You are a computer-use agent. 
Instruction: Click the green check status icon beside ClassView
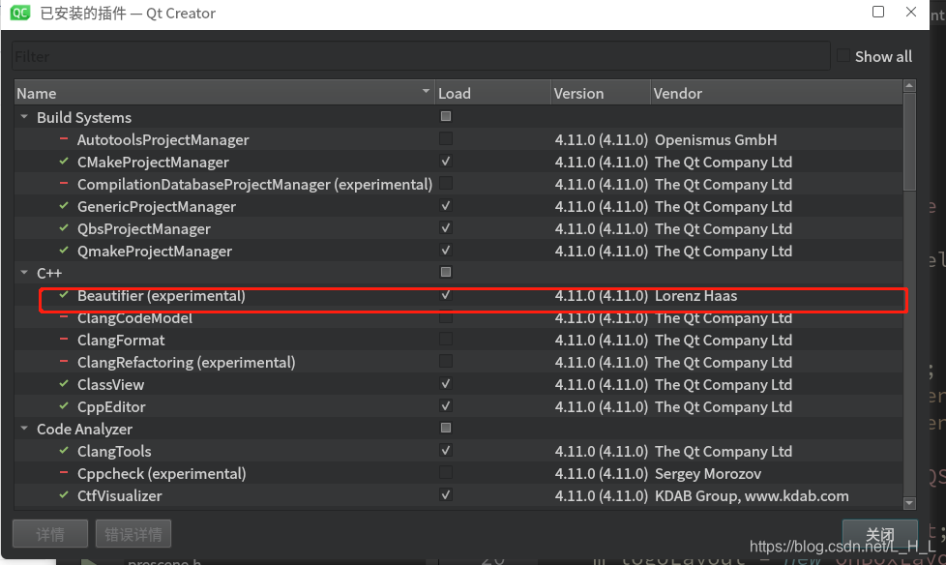pos(63,384)
